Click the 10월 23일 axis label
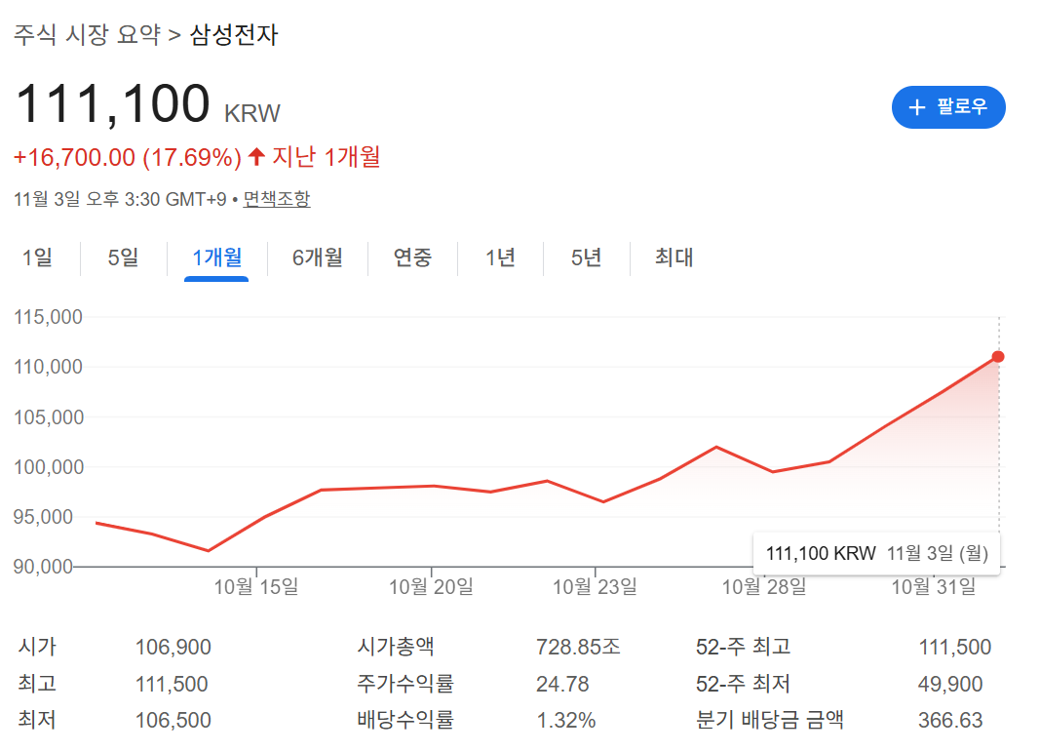This screenshot has height=752, width=1040. [x=595, y=587]
